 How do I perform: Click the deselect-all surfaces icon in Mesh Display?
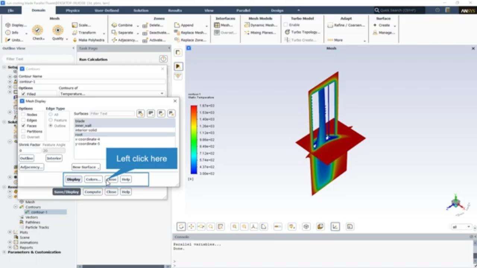(x=171, y=114)
